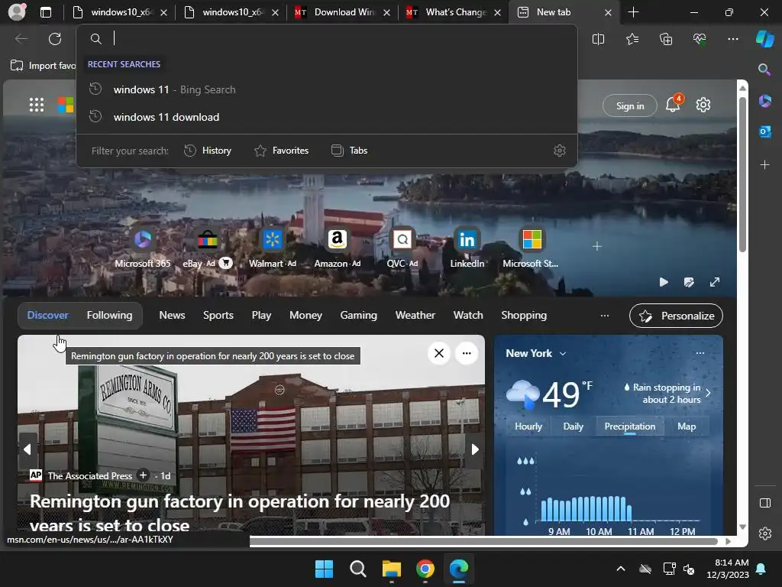This screenshot has width=782, height=587.
Task: Open Browser essentials heart icon
Action: [x=700, y=39]
